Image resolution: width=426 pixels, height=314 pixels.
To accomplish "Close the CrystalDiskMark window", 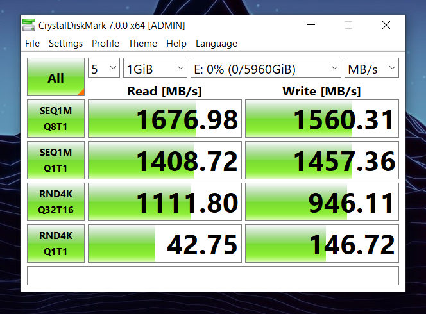I will click(x=386, y=25).
